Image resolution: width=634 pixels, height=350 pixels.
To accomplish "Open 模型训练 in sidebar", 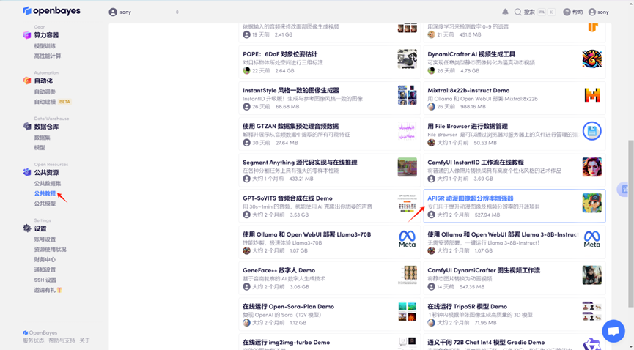I will coord(45,46).
